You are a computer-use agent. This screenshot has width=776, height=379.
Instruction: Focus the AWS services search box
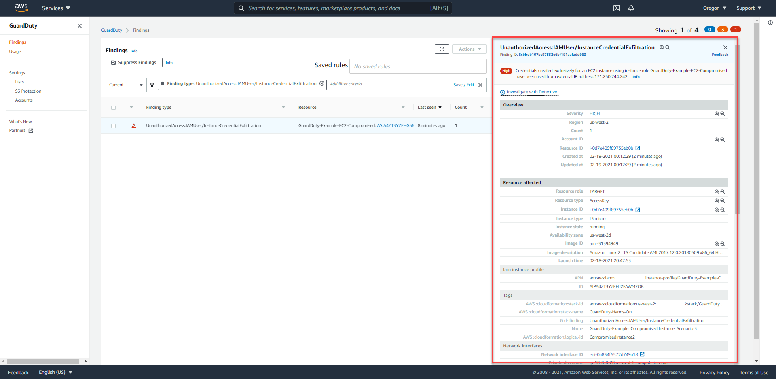343,8
